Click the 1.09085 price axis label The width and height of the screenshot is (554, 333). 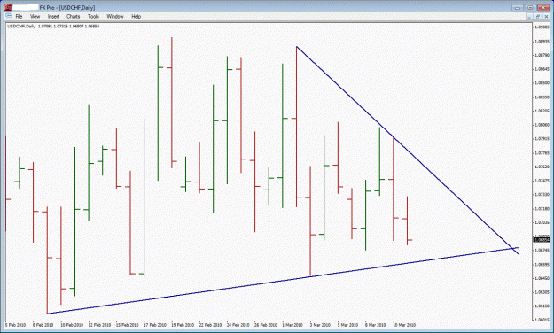pyautogui.click(x=542, y=27)
